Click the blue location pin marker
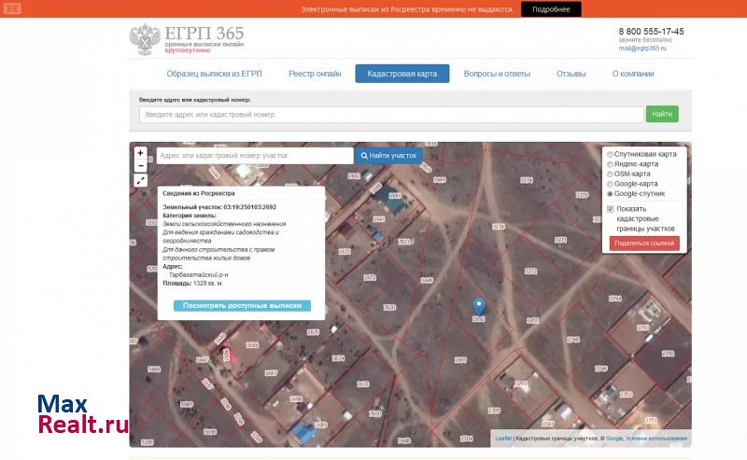The width and height of the screenshot is (747, 460). coord(478,306)
